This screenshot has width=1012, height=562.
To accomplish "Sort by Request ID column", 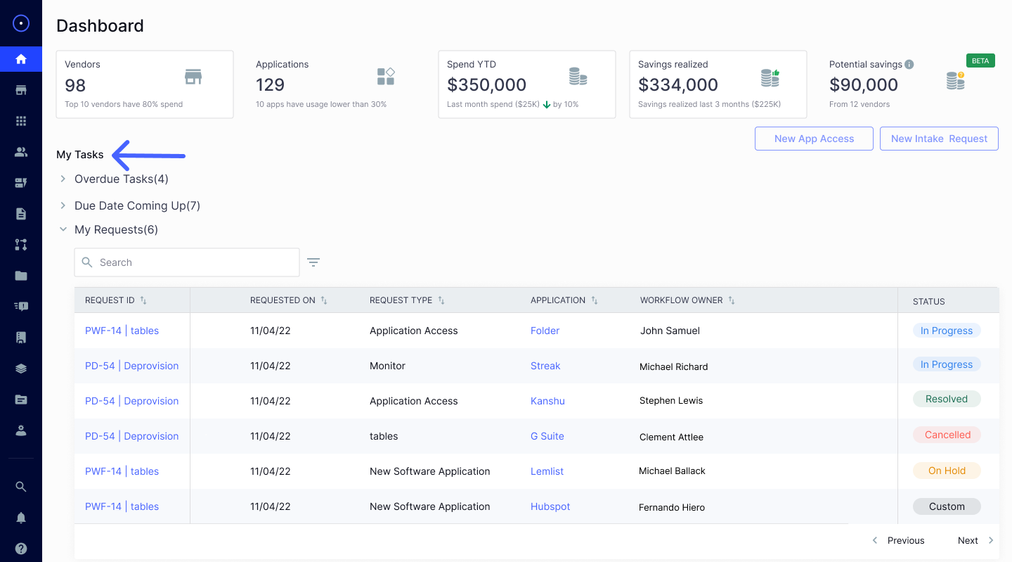I will tap(143, 300).
